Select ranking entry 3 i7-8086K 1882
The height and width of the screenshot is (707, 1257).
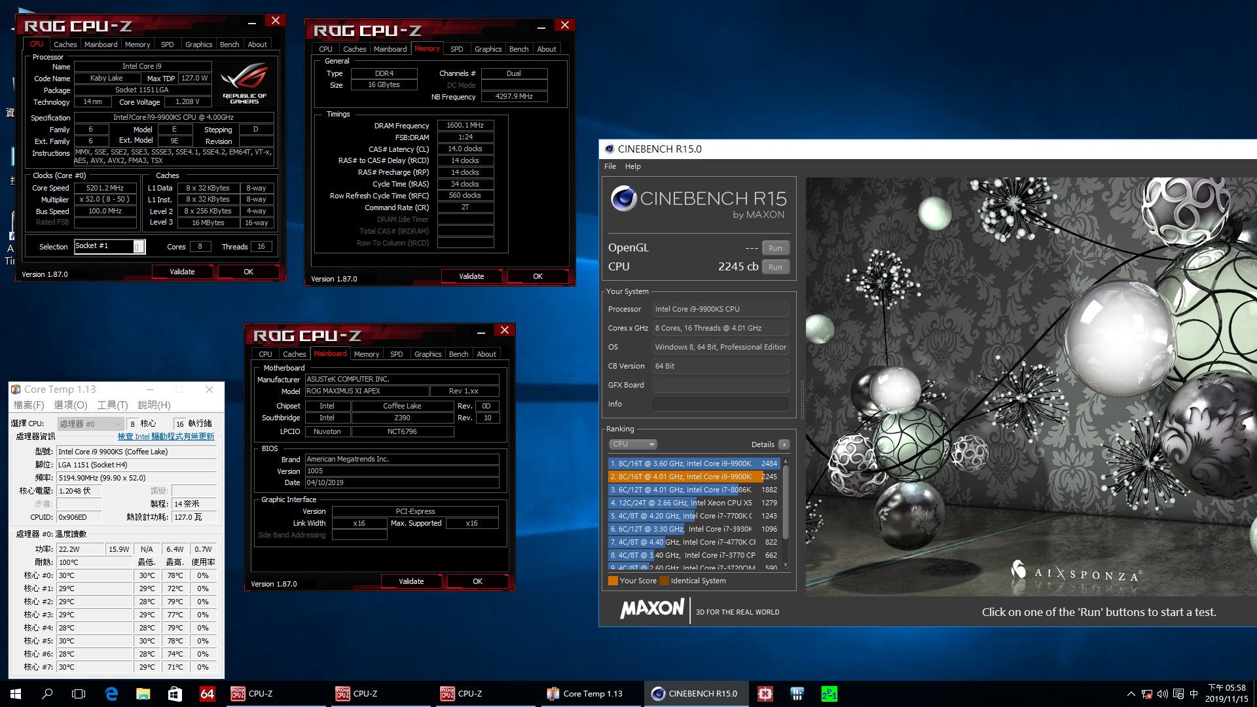(x=694, y=490)
